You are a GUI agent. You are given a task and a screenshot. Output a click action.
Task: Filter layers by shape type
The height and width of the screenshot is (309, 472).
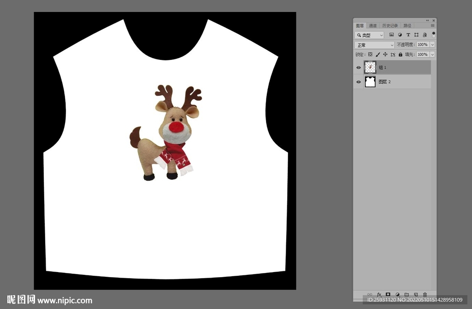coord(416,35)
